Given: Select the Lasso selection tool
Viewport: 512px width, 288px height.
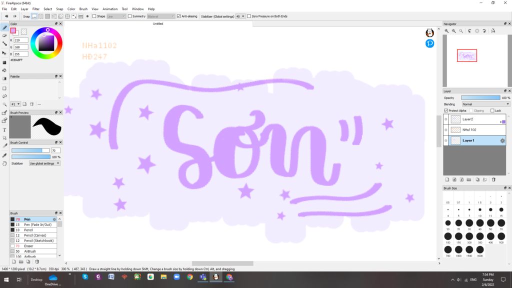Looking at the screenshot, I should point(4,96).
